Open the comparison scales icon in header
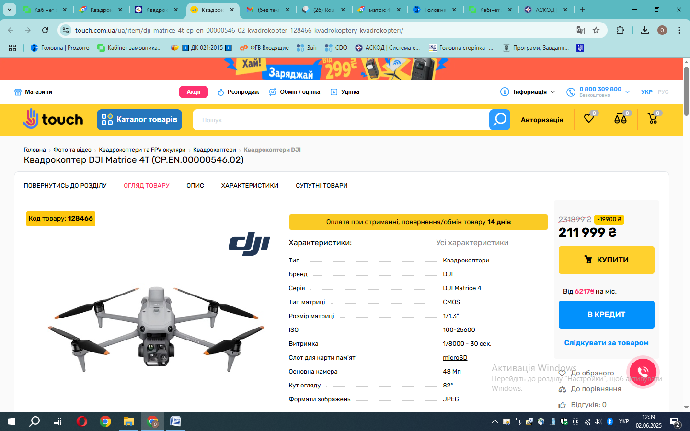The width and height of the screenshot is (690, 431). [621, 118]
